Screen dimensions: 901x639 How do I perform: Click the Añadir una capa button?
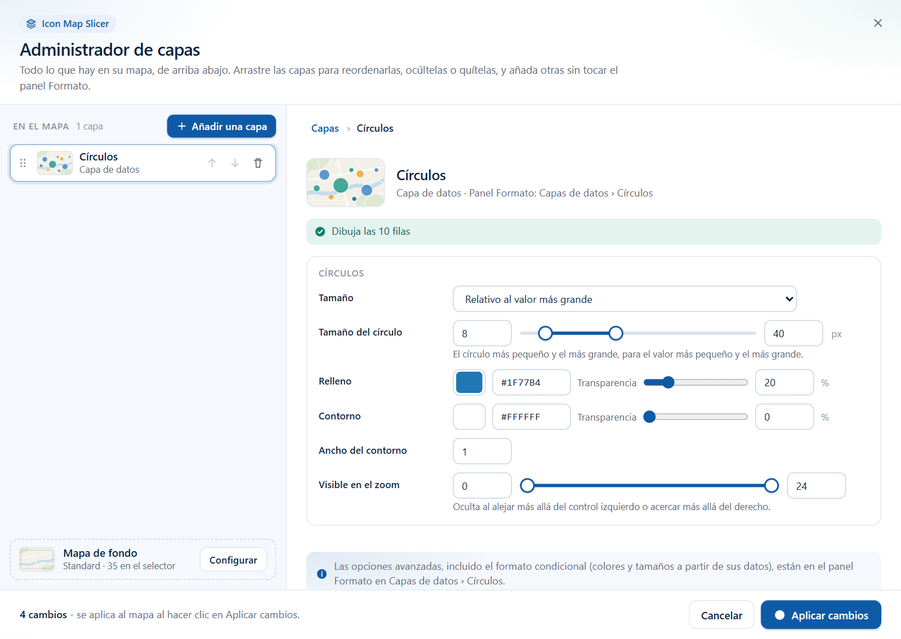[x=221, y=126]
